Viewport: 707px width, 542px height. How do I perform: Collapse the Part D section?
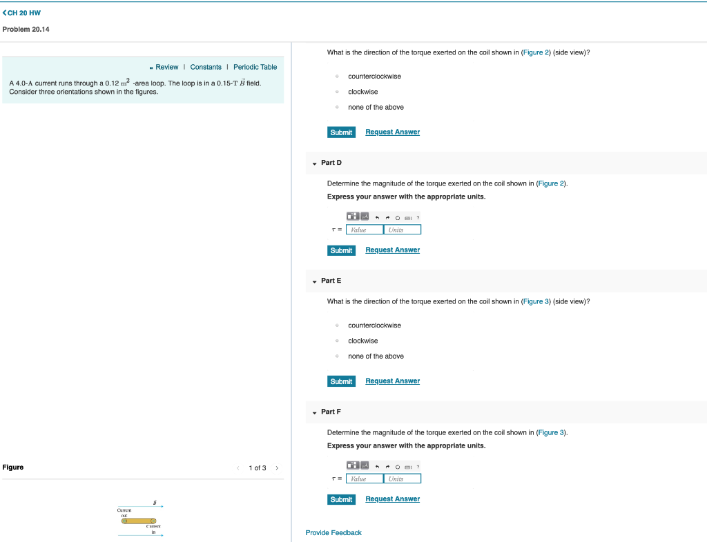tap(314, 163)
